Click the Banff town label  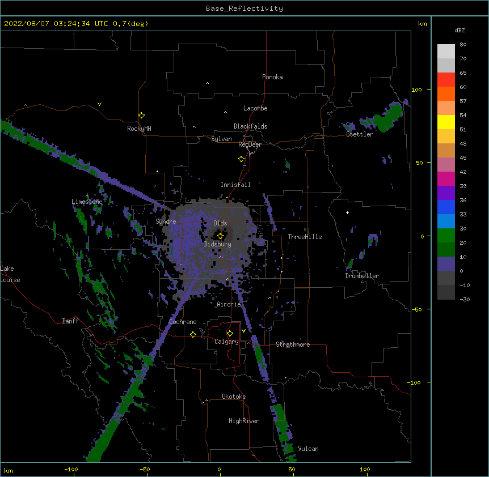[x=70, y=321]
